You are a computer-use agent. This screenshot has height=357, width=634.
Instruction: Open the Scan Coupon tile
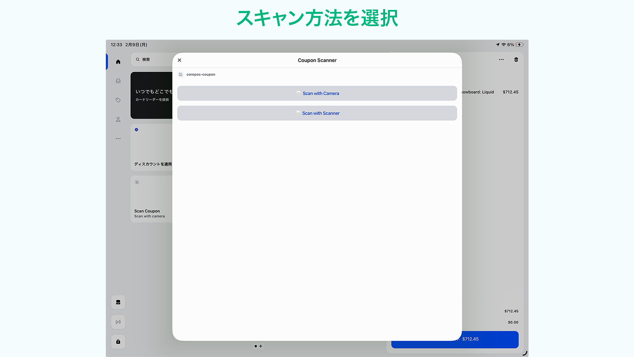pyautogui.click(x=153, y=199)
